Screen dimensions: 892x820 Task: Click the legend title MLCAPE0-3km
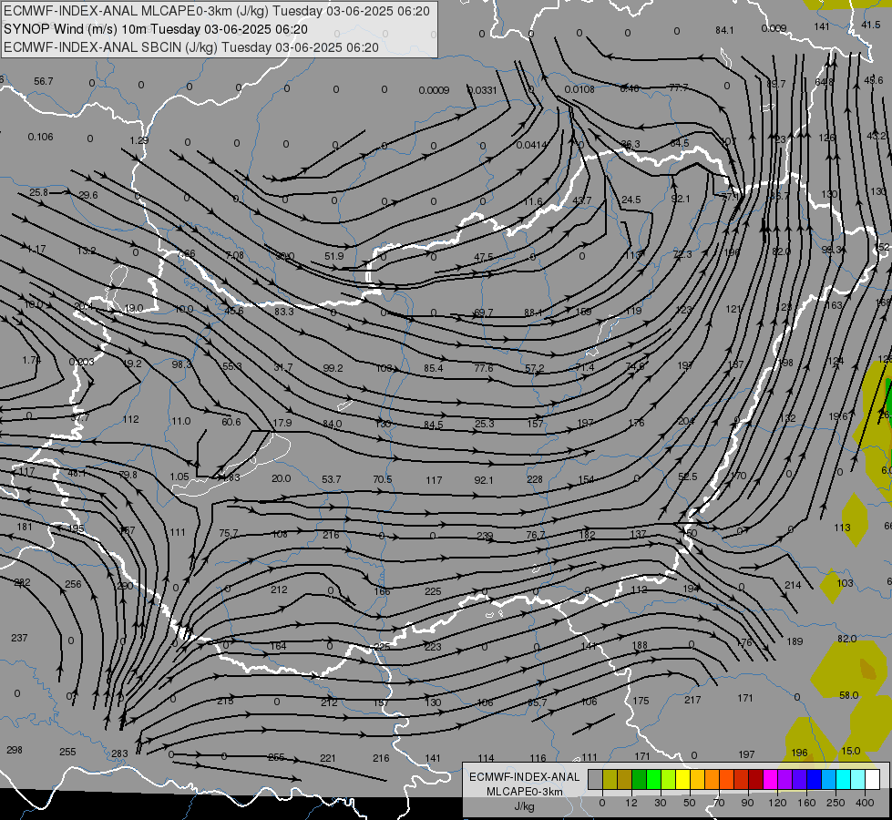(525, 792)
